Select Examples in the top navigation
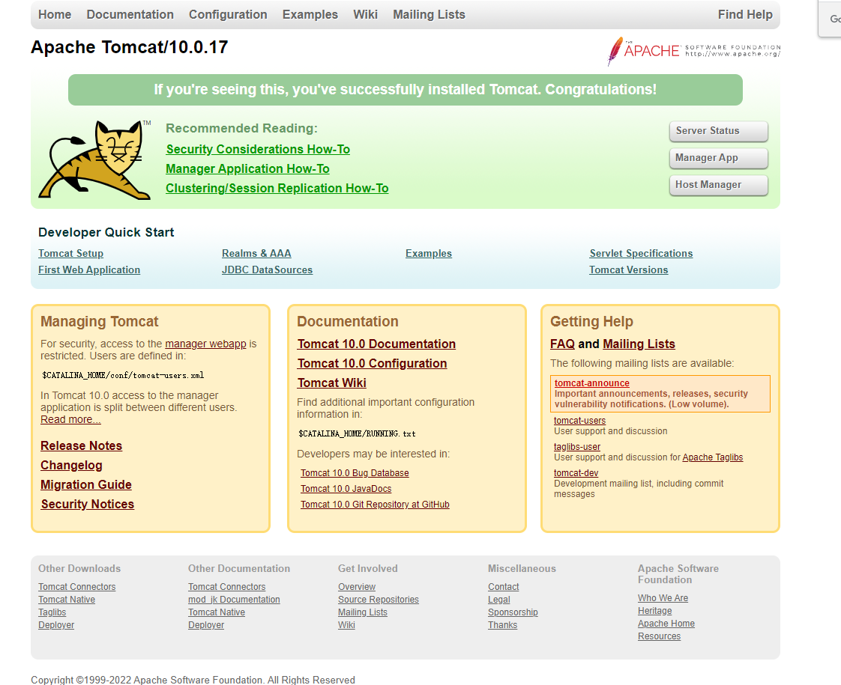 coord(310,14)
